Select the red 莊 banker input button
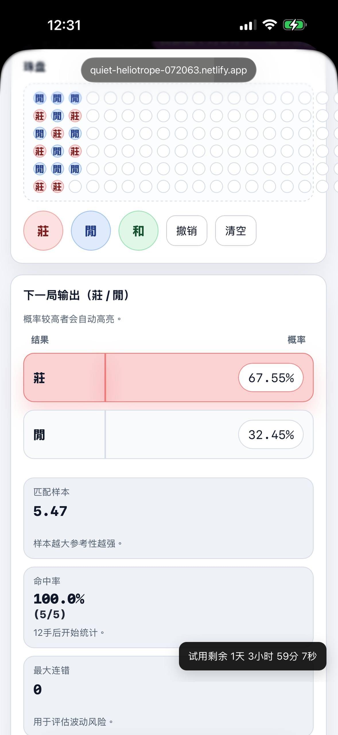This screenshot has height=735, width=338. pyautogui.click(x=43, y=231)
